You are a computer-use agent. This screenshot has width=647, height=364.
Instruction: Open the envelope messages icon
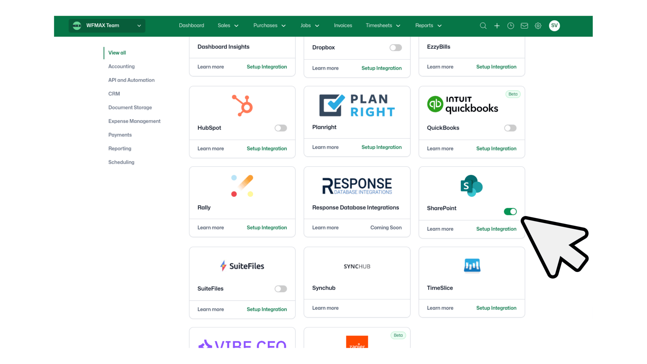point(524,26)
